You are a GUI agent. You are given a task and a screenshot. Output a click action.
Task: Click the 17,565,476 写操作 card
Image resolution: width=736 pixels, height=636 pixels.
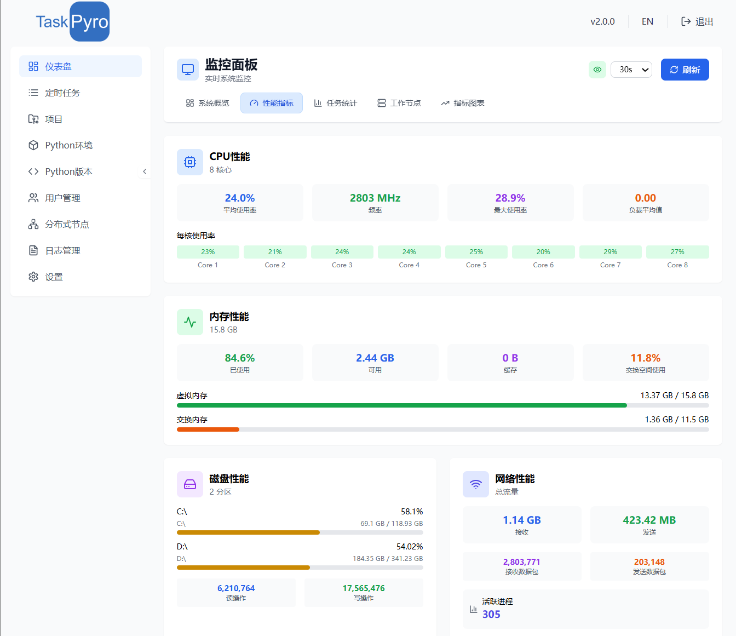(x=364, y=593)
